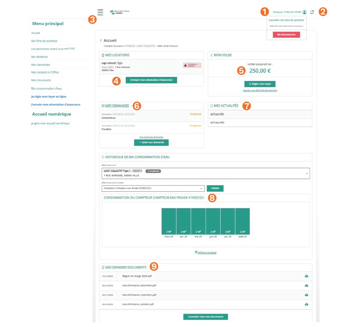Go to Mes contacts à l'Office
Viewport: 359px width, 327px height.
[45, 72]
